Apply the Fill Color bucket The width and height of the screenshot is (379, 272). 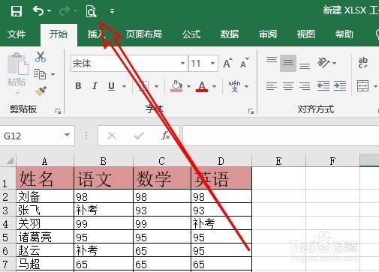tap(176, 86)
